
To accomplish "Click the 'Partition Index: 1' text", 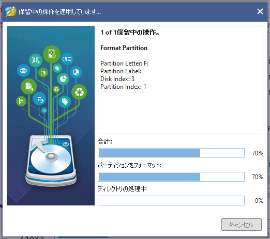I will click(x=123, y=87).
